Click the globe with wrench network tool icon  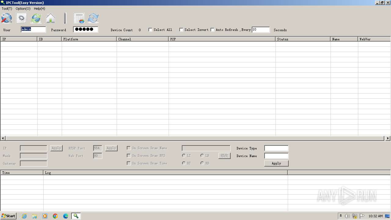pos(7,18)
